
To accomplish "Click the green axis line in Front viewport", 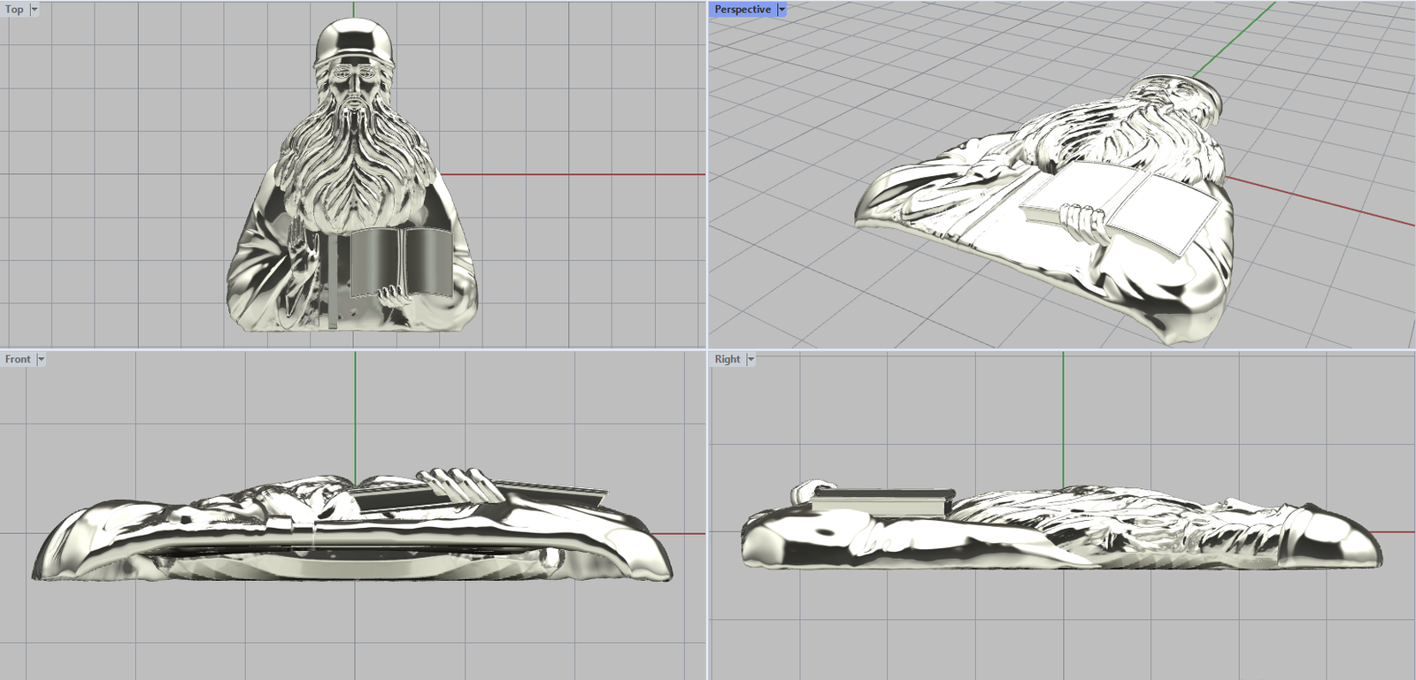I will [356, 416].
